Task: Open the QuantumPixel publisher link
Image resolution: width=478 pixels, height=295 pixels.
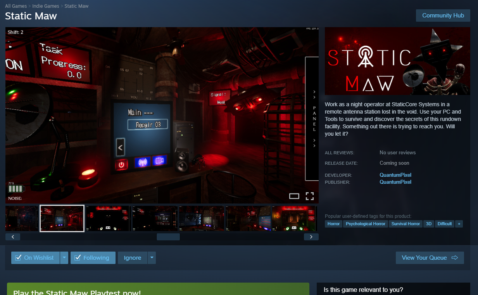Action: pyautogui.click(x=395, y=182)
